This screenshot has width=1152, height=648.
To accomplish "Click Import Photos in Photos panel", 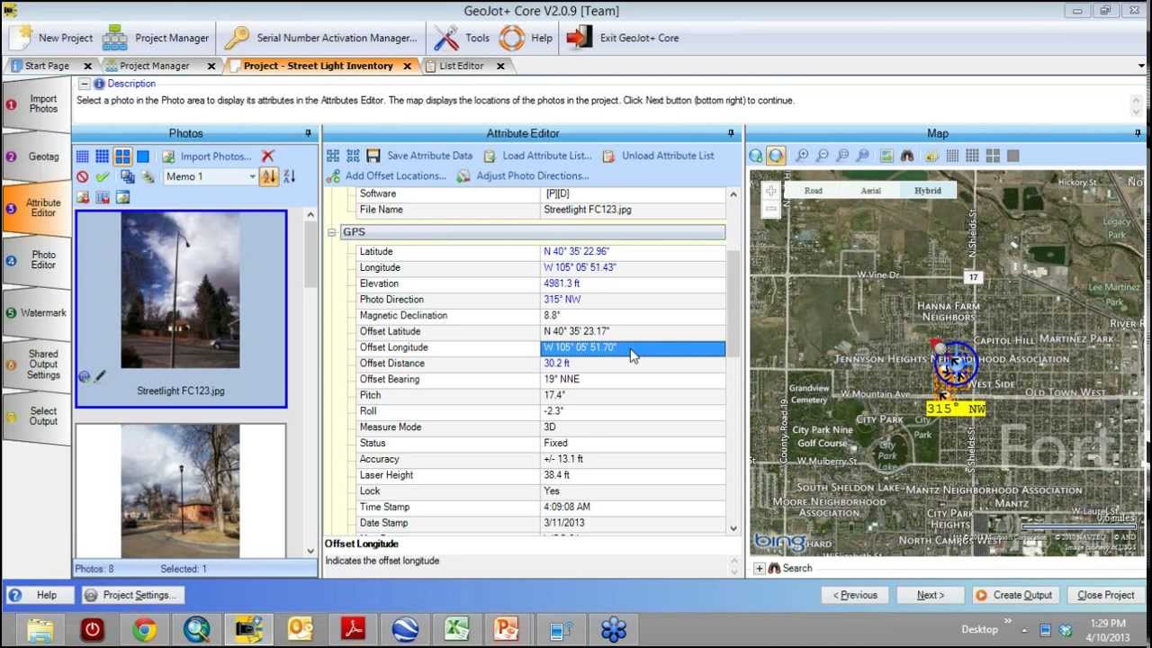I will tap(207, 157).
